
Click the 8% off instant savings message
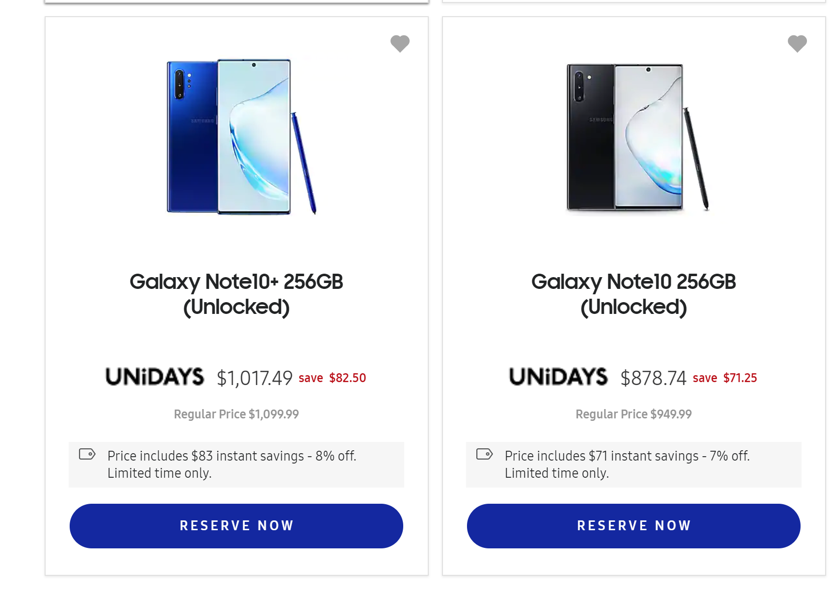click(x=232, y=464)
